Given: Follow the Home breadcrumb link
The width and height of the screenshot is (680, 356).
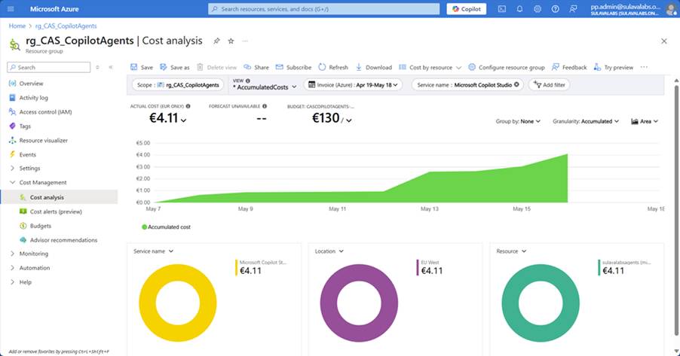Looking at the screenshot, I should click(16, 25).
